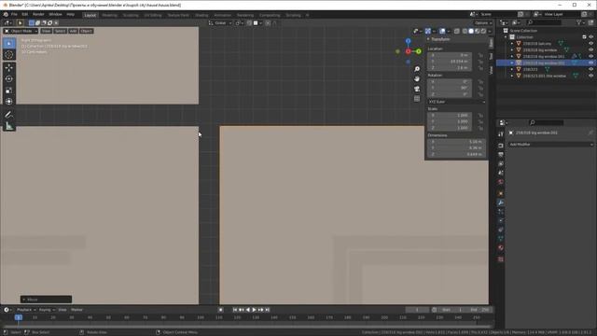The image size is (597, 336).
Task: Select the Select Box tool
Action: 9,44
